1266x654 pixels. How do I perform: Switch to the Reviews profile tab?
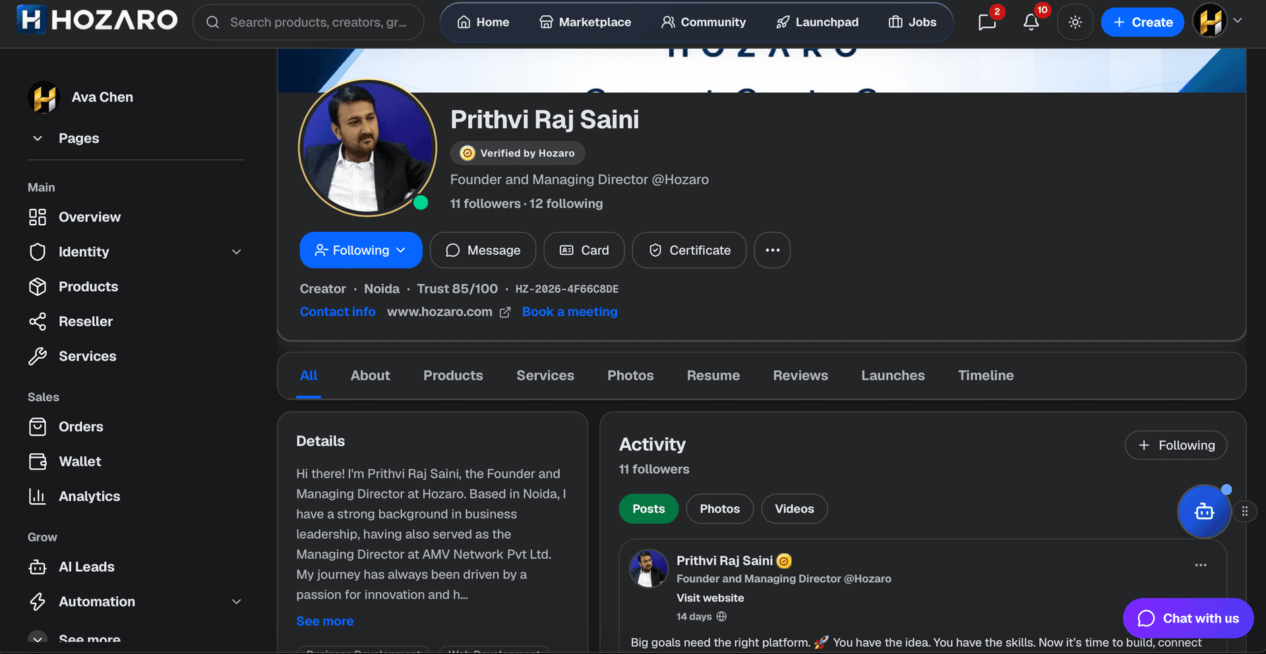pyautogui.click(x=800, y=375)
